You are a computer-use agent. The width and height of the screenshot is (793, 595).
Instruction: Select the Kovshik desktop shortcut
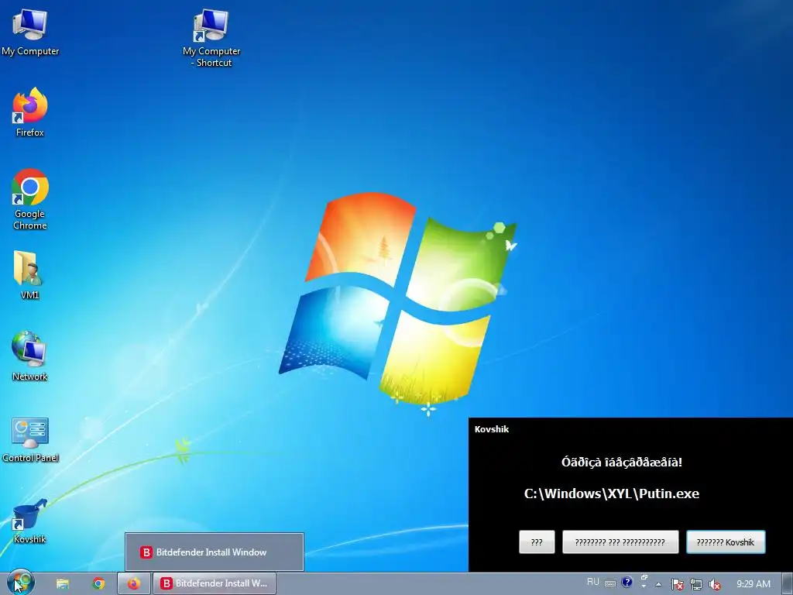(x=30, y=521)
